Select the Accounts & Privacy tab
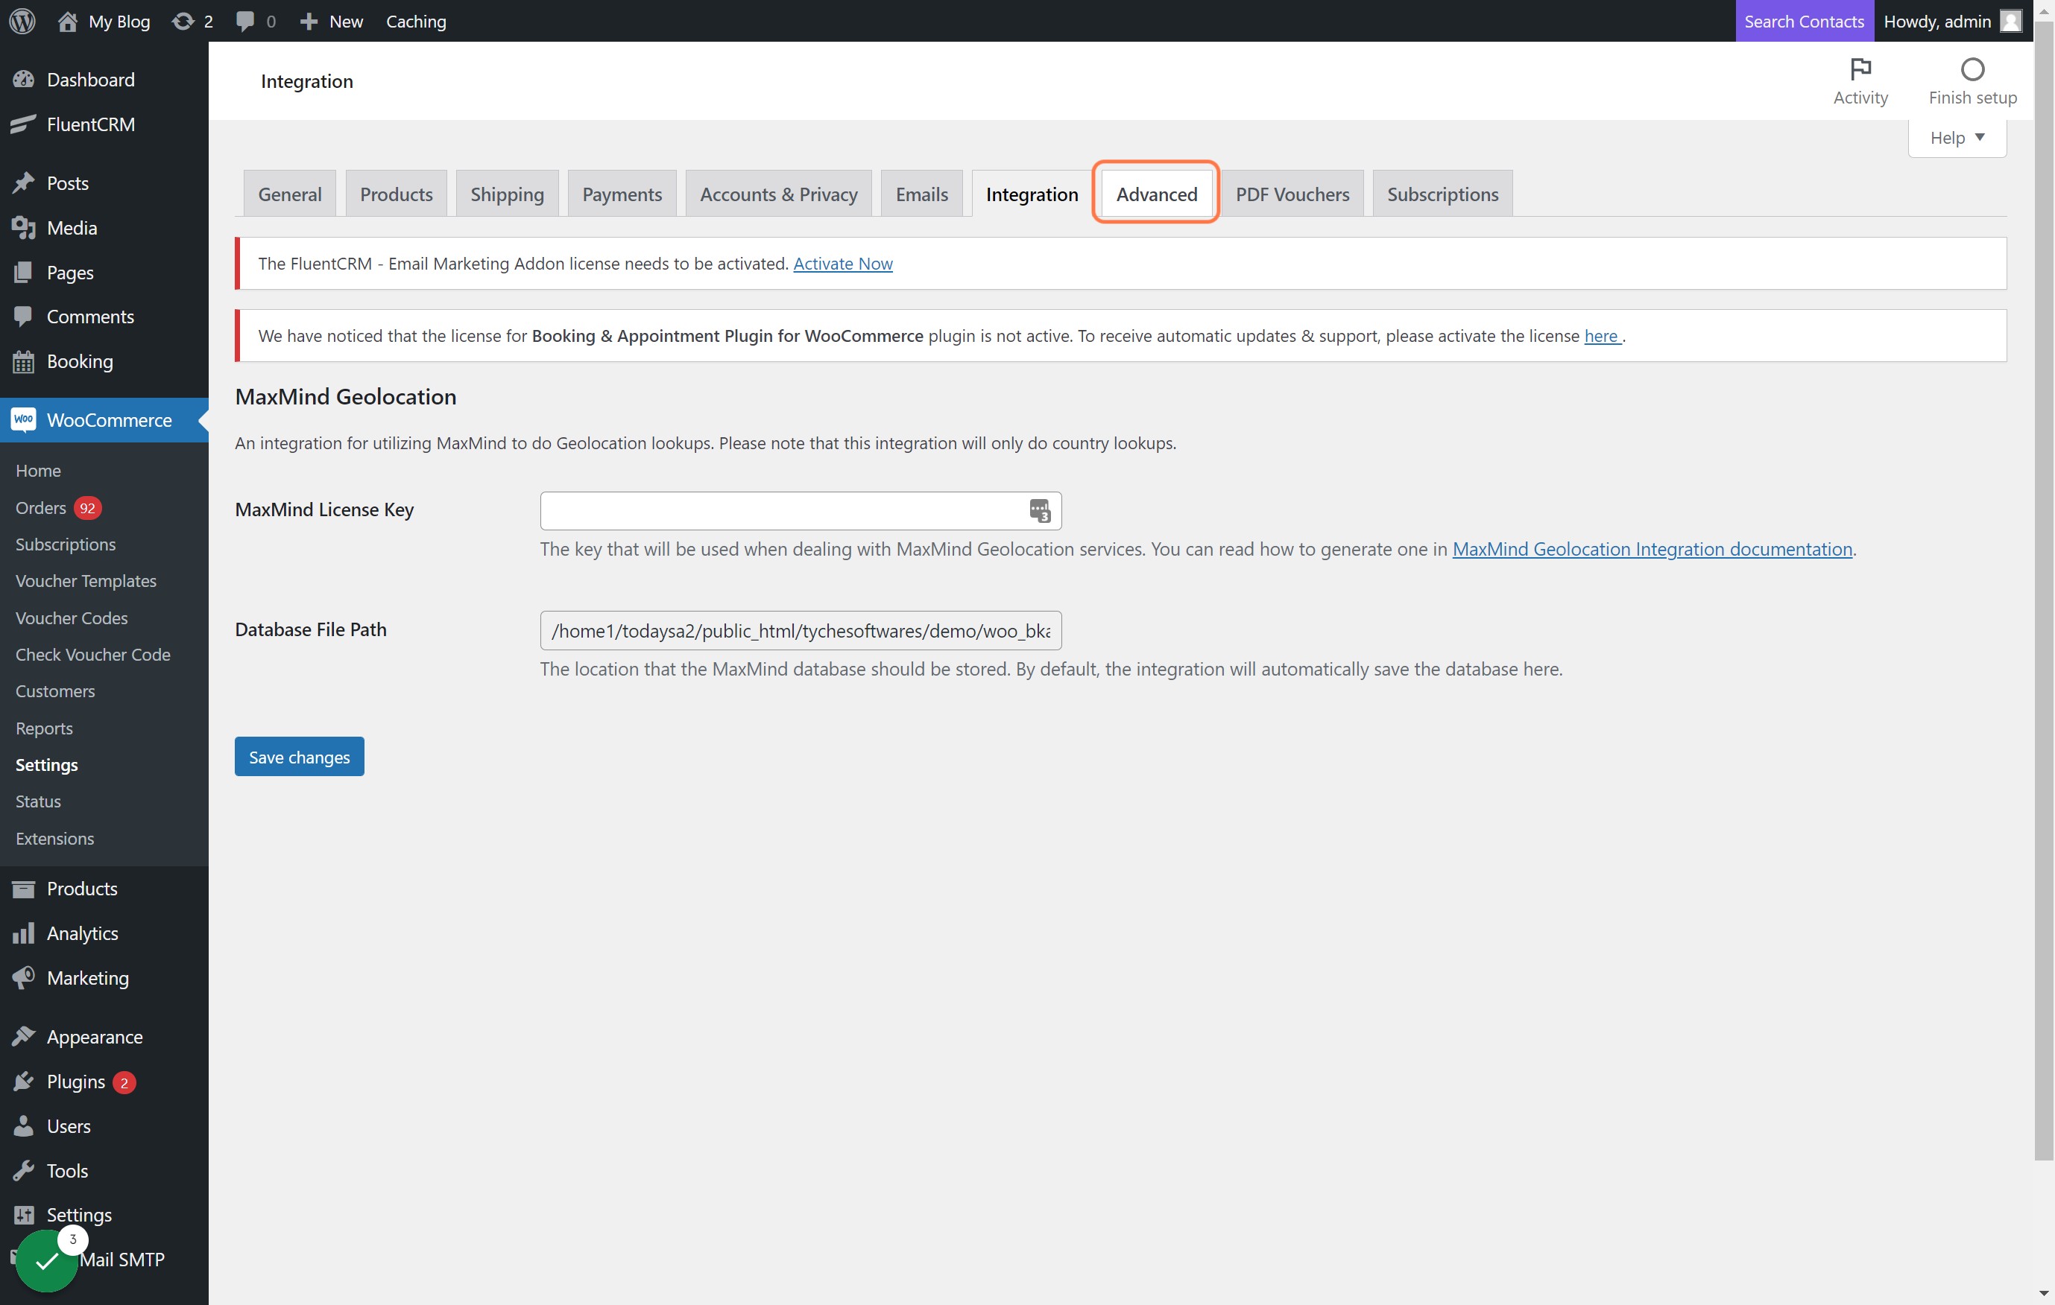This screenshot has height=1305, width=2055. (x=778, y=194)
